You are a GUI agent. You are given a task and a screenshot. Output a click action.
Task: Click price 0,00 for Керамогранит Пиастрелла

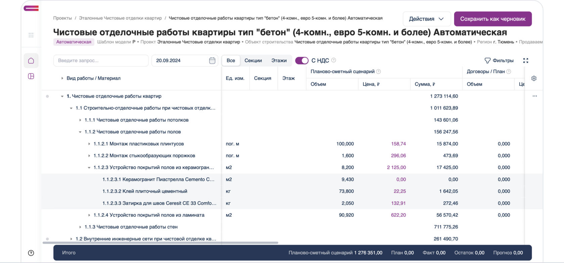click(x=401, y=179)
